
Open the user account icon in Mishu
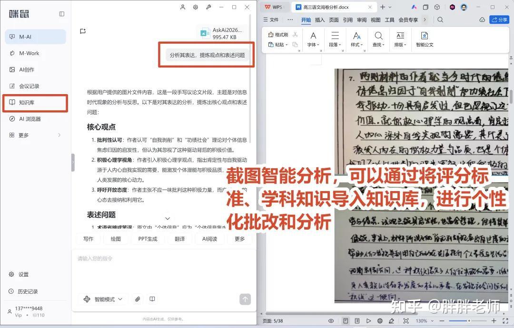(x=183, y=7)
